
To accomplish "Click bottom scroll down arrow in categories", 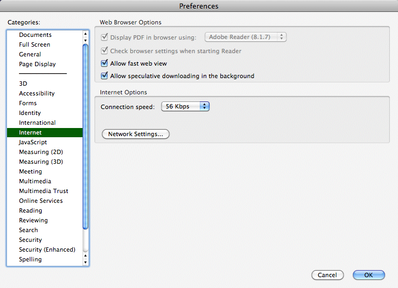I will (86, 263).
